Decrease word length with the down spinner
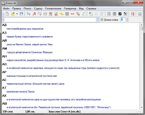The width and height of the screenshot is (145, 115). pos(127,21)
